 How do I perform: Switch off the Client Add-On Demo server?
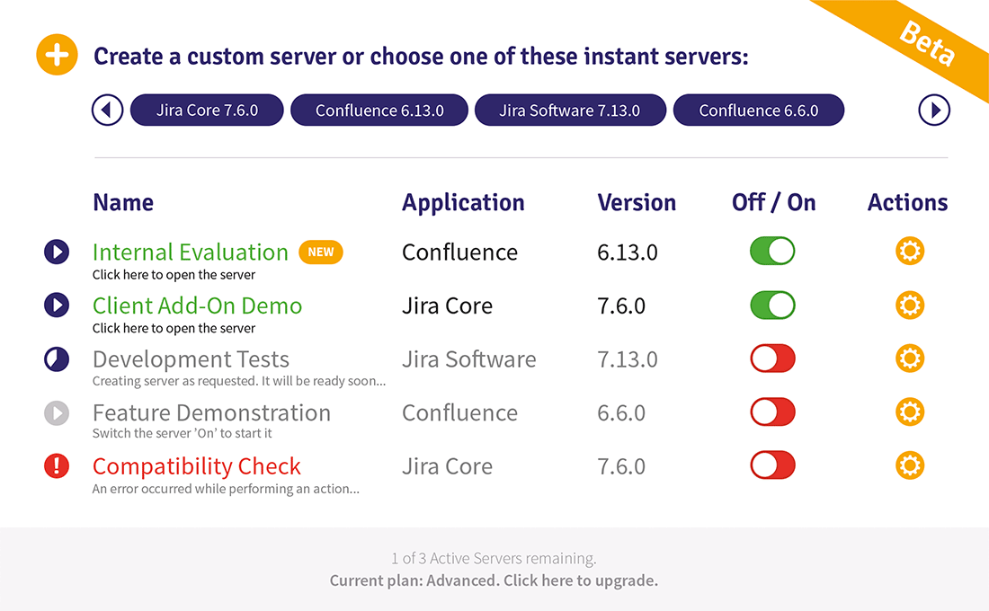(x=772, y=305)
